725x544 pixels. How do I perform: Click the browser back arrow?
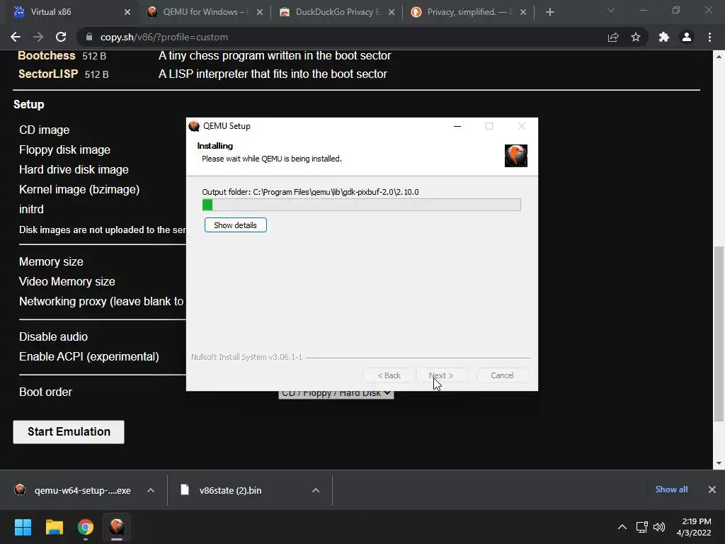click(16, 37)
